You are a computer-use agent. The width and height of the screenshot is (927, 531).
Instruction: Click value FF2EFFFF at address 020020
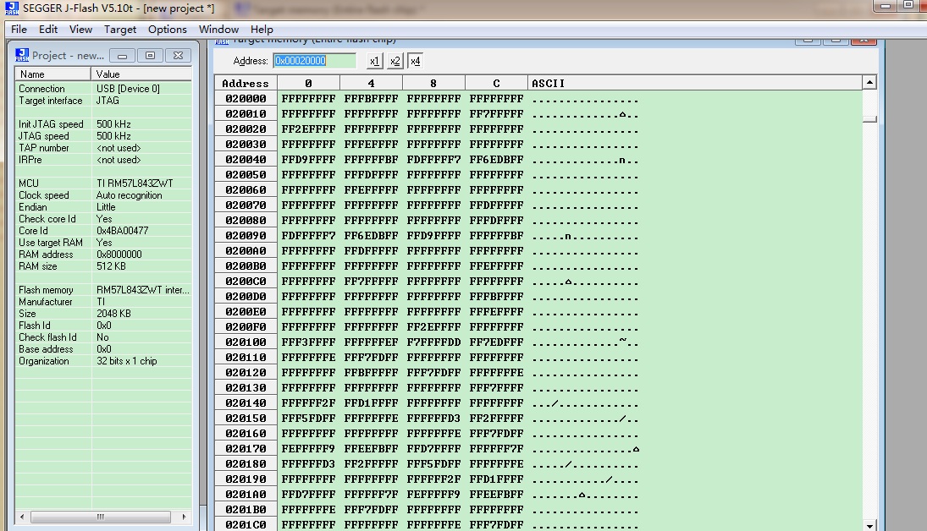pos(309,129)
